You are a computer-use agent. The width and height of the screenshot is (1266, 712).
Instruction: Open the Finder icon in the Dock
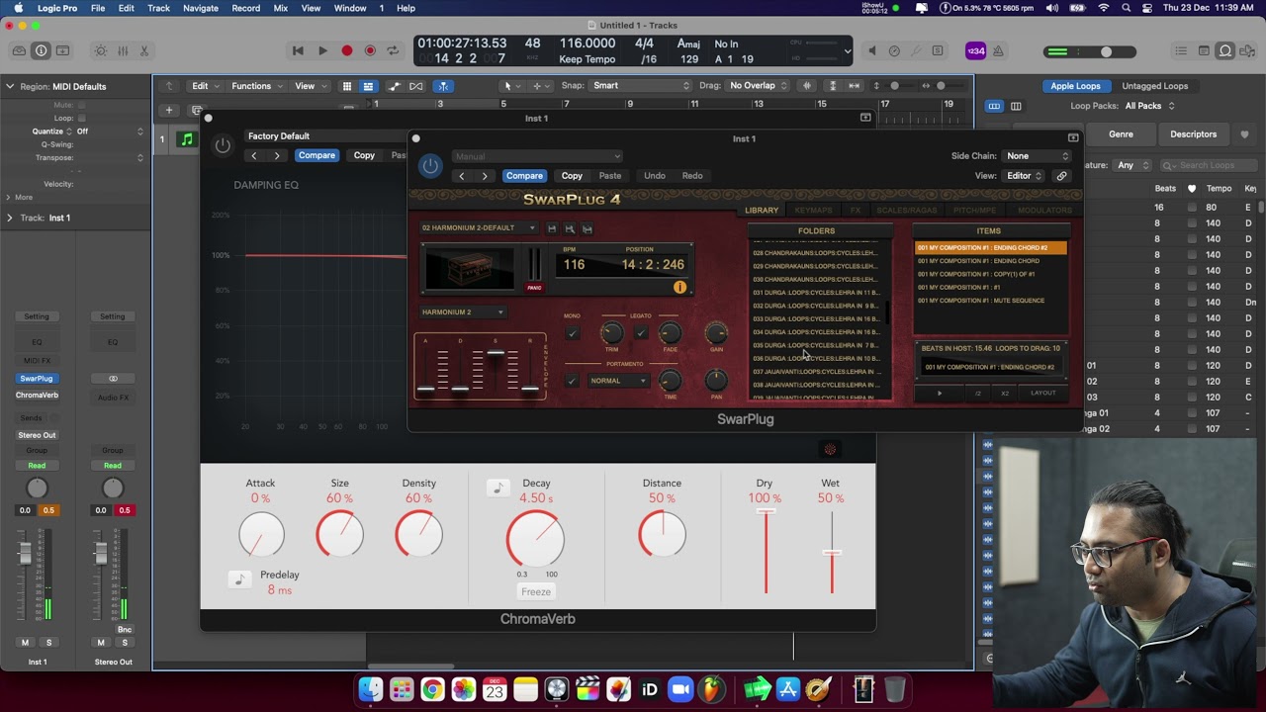pos(371,689)
